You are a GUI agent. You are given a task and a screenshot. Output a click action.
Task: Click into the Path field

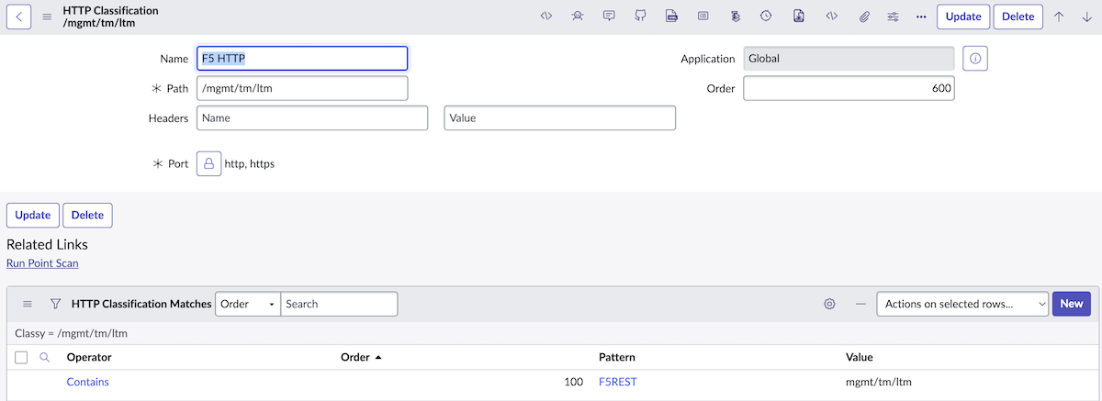[x=302, y=88]
